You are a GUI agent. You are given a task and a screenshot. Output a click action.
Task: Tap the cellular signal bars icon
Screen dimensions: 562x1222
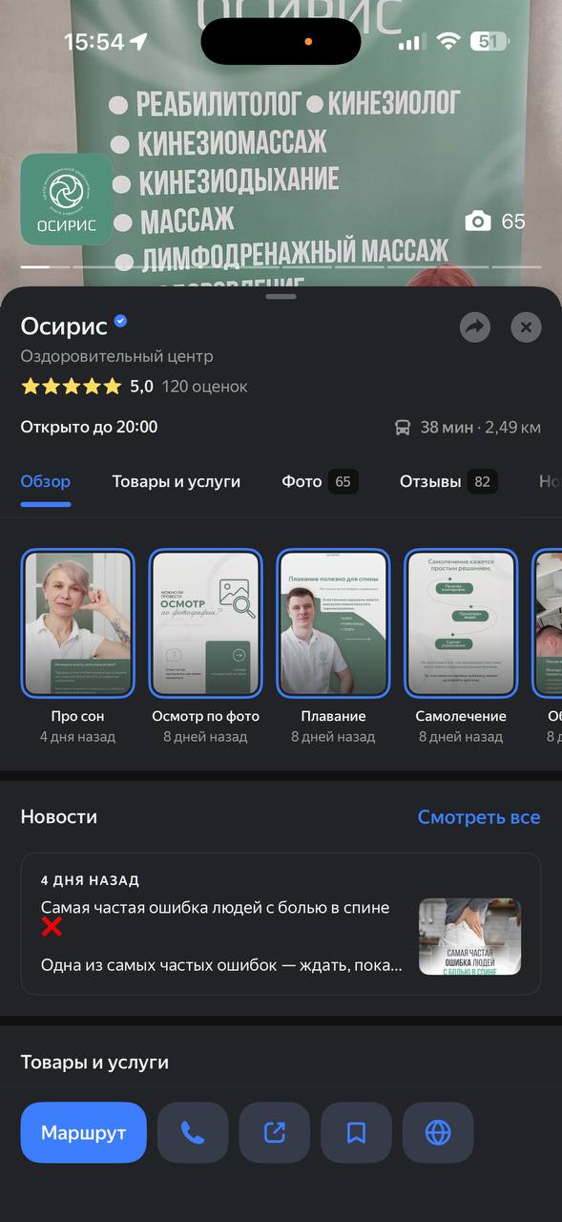pos(411,43)
